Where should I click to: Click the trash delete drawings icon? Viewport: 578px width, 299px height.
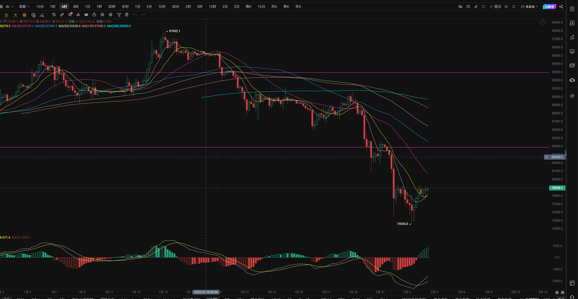[127, 15]
